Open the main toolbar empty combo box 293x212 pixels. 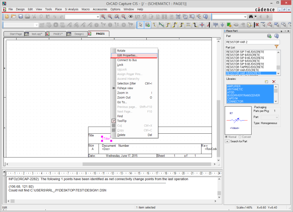[82, 17]
